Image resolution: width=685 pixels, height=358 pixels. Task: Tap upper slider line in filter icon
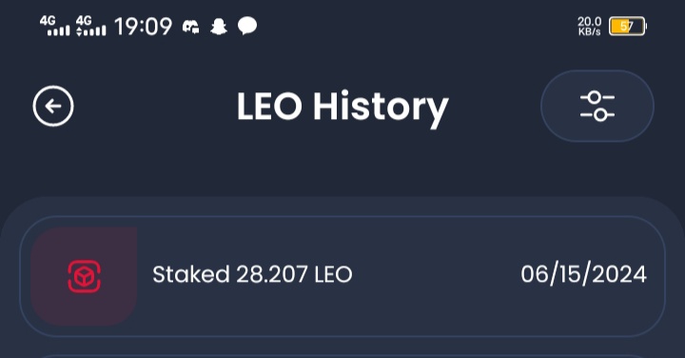[597, 97]
